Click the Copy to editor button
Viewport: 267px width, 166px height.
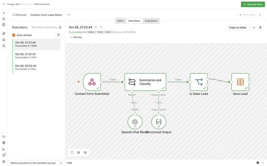[x=238, y=28]
